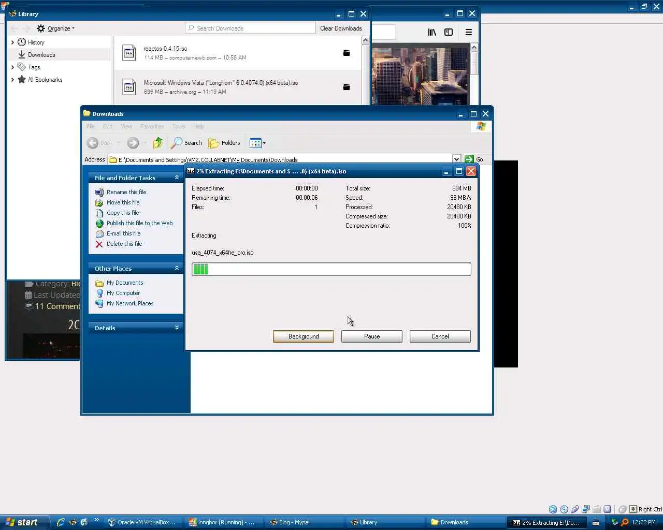Click the Search toolbar button in explorer
This screenshot has height=530, width=663.
pyautogui.click(x=186, y=143)
